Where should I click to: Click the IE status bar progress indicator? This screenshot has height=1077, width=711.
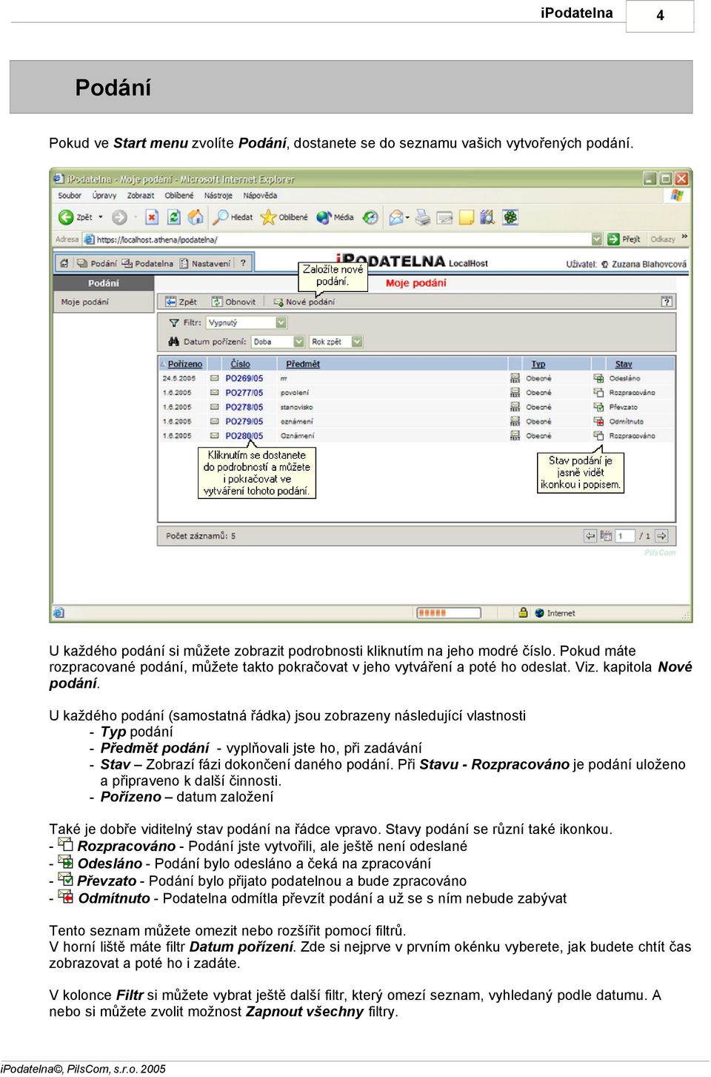448,613
